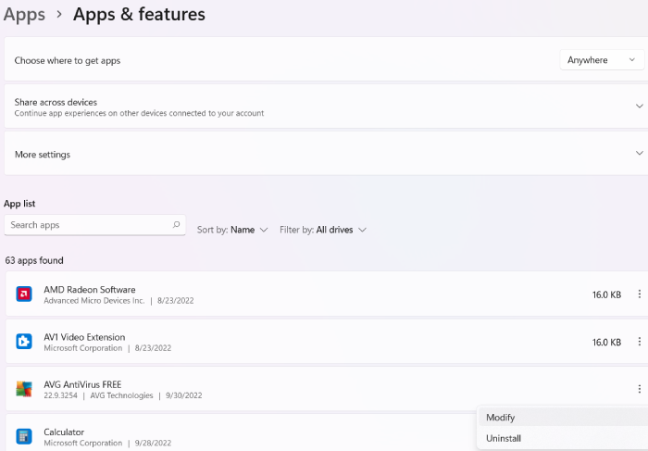
Task: Select the AVG AntiVirus FREE name text
Action: click(82, 384)
